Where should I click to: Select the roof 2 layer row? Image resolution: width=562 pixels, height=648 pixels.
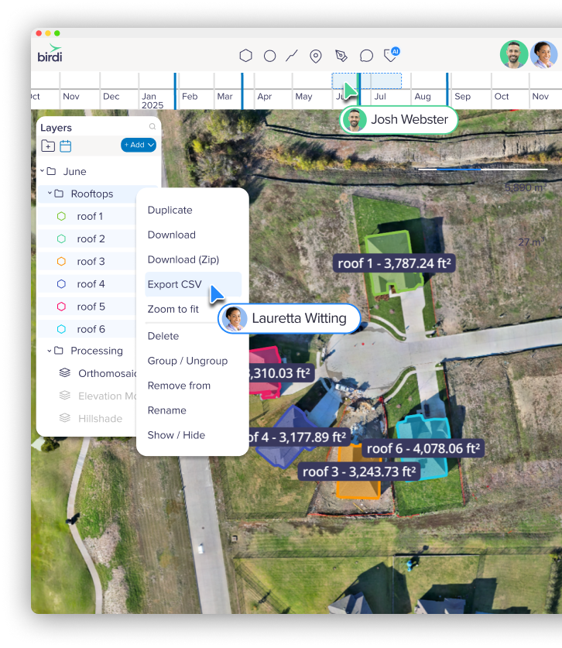[87, 239]
